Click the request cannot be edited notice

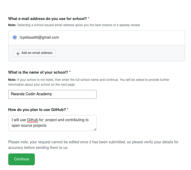click(93, 145)
